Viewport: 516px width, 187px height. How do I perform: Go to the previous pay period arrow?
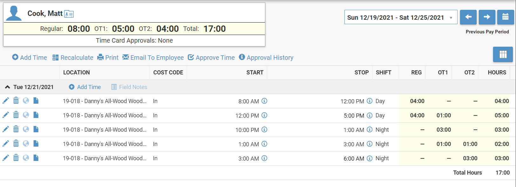point(468,17)
